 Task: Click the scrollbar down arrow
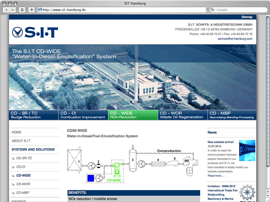(x=268, y=196)
